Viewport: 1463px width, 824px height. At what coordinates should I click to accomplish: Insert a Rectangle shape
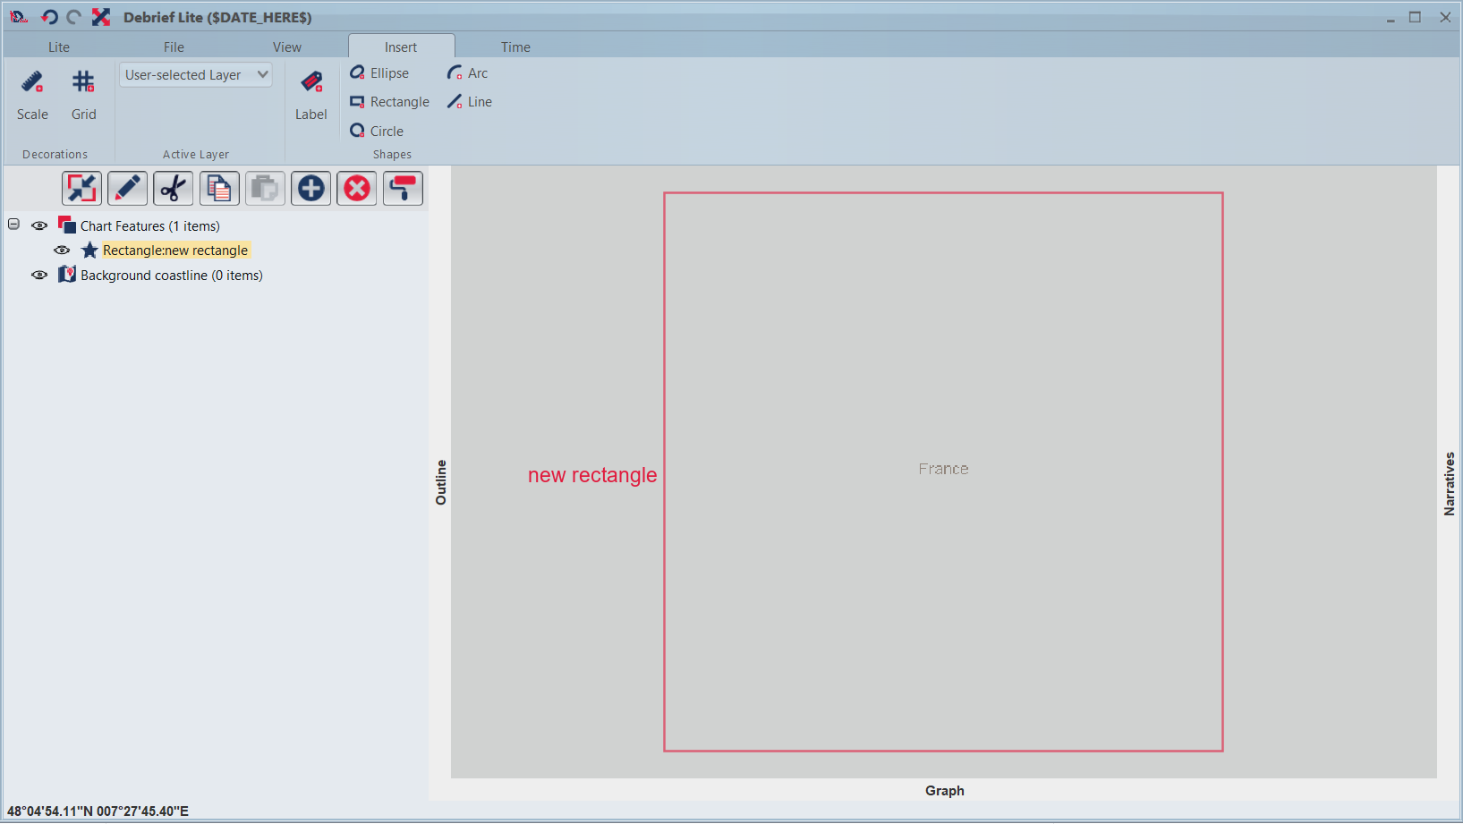click(389, 102)
